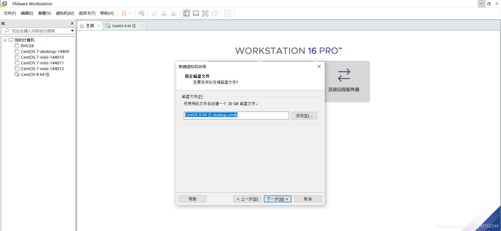Open the 选项卡(T) menu

[87, 13]
